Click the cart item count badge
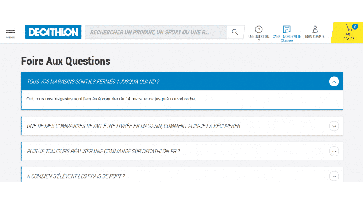Viewport: 363px width, 204px height. [355, 27]
